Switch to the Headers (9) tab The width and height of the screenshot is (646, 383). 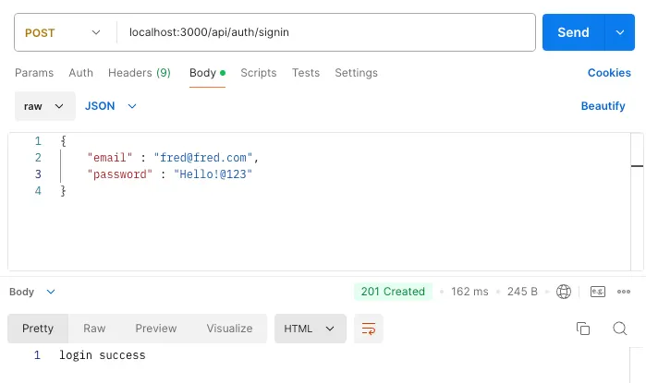(x=139, y=73)
